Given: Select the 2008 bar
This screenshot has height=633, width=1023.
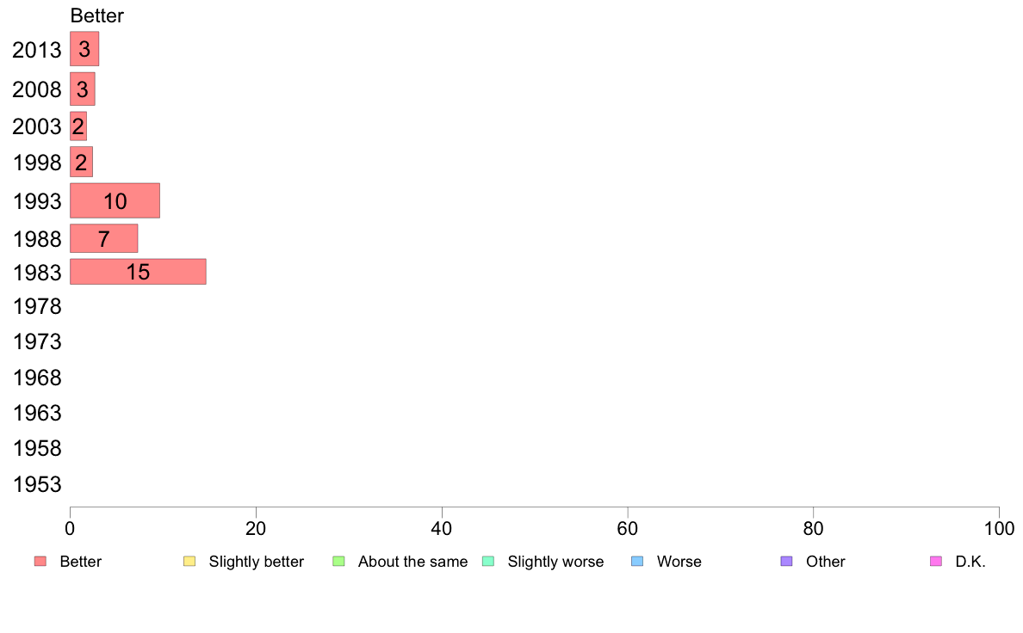Looking at the screenshot, I should tap(83, 89).
